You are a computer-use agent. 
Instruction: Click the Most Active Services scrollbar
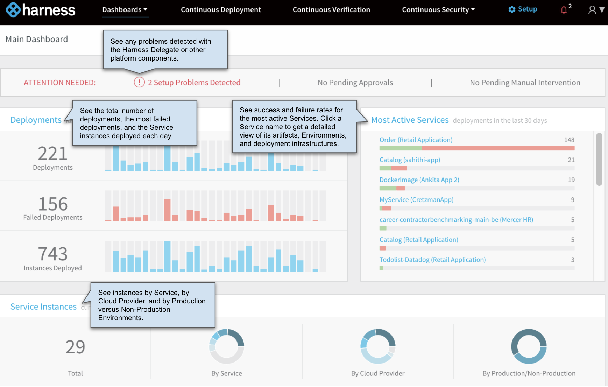599,159
